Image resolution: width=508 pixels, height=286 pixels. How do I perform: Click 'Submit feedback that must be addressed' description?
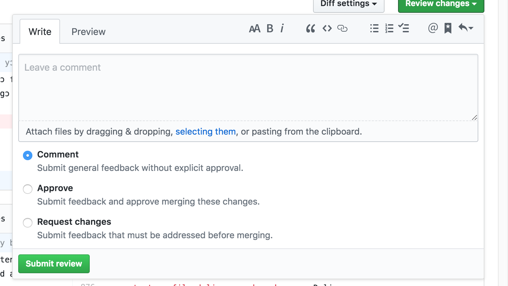click(x=155, y=235)
